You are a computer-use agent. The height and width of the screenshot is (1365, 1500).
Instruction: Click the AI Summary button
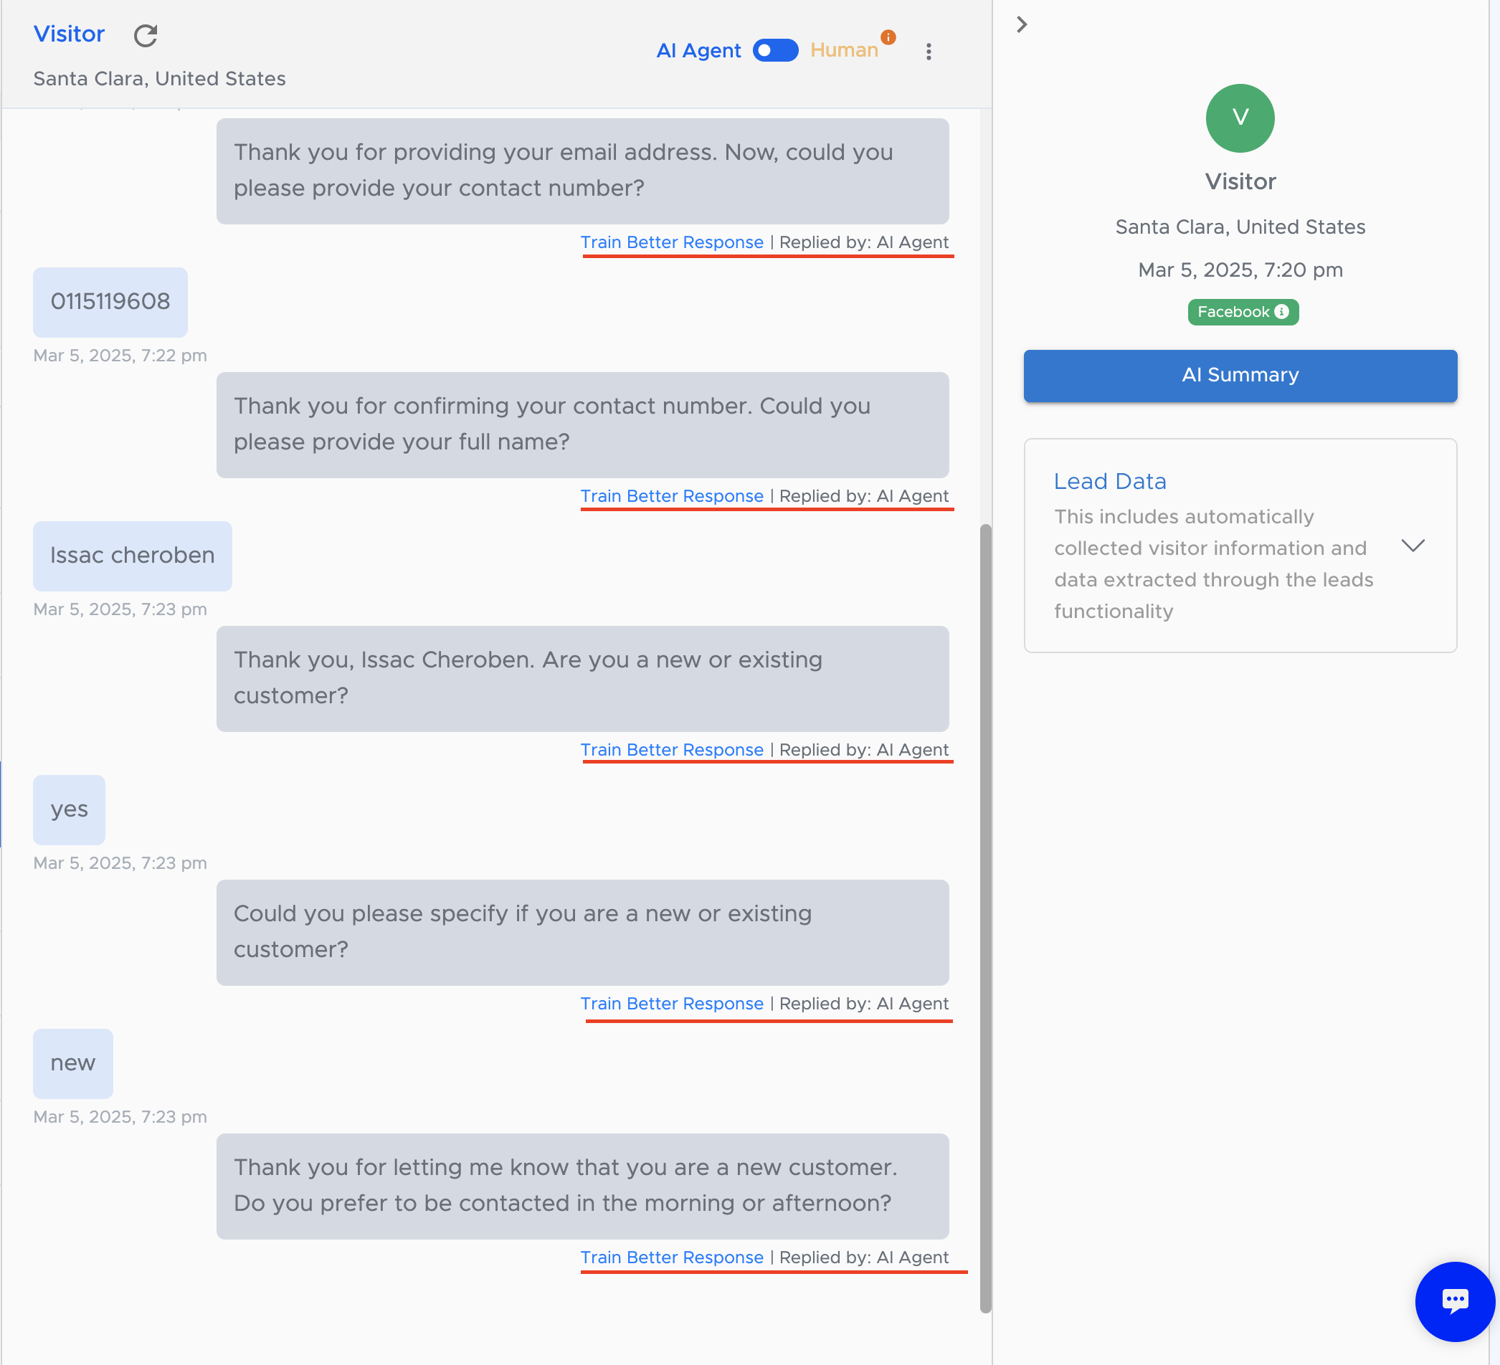coord(1240,376)
